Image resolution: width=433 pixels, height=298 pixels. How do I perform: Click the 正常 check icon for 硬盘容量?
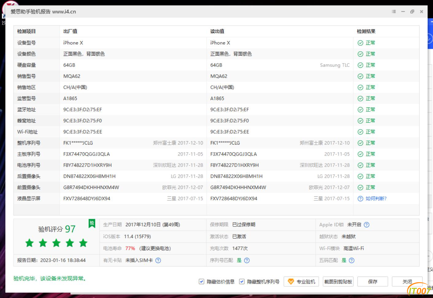(x=361, y=65)
